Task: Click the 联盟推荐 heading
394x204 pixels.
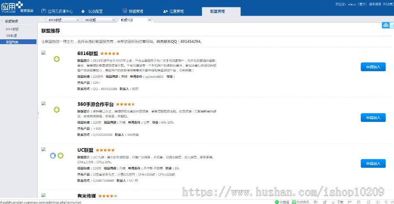Action: point(51,31)
